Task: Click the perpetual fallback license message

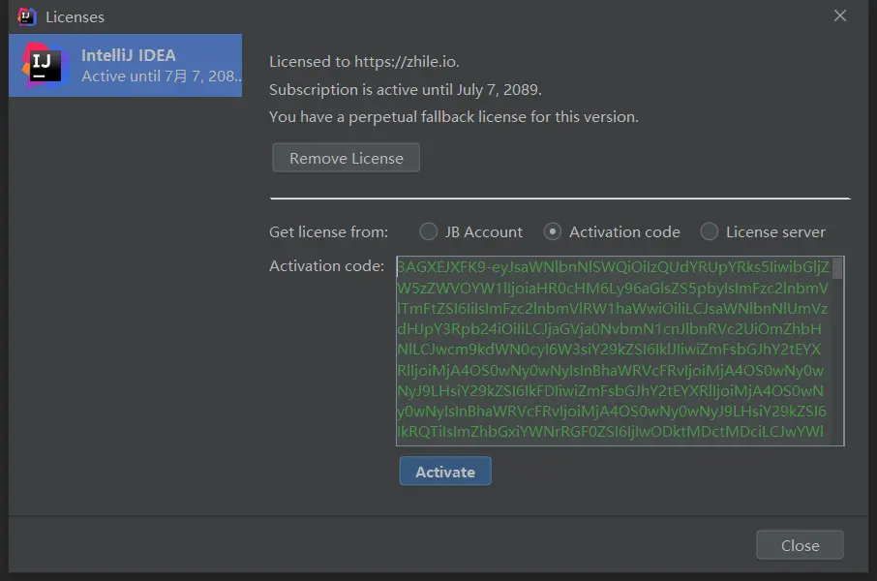Action: point(453,117)
